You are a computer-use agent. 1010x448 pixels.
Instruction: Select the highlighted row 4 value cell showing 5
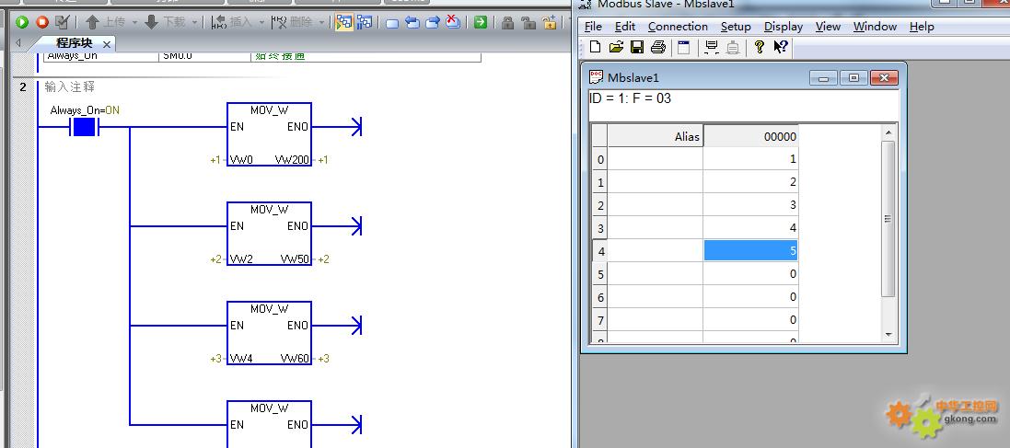click(x=751, y=250)
